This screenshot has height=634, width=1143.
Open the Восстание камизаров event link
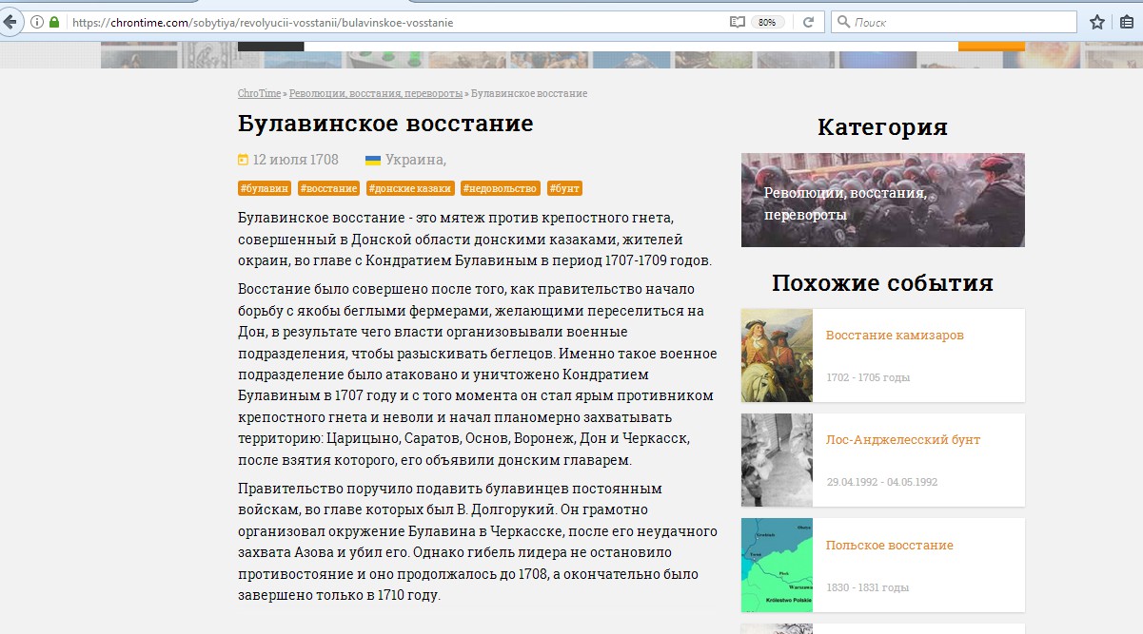click(x=895, y=335)
